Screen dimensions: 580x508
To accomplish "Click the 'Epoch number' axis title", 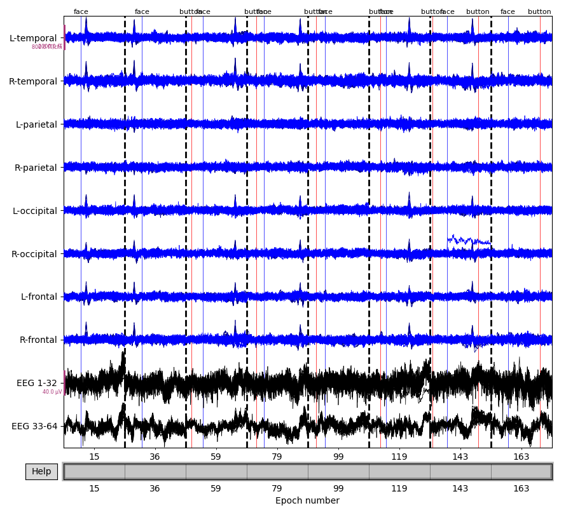I will pyautogui.click(x=307, y=500).
